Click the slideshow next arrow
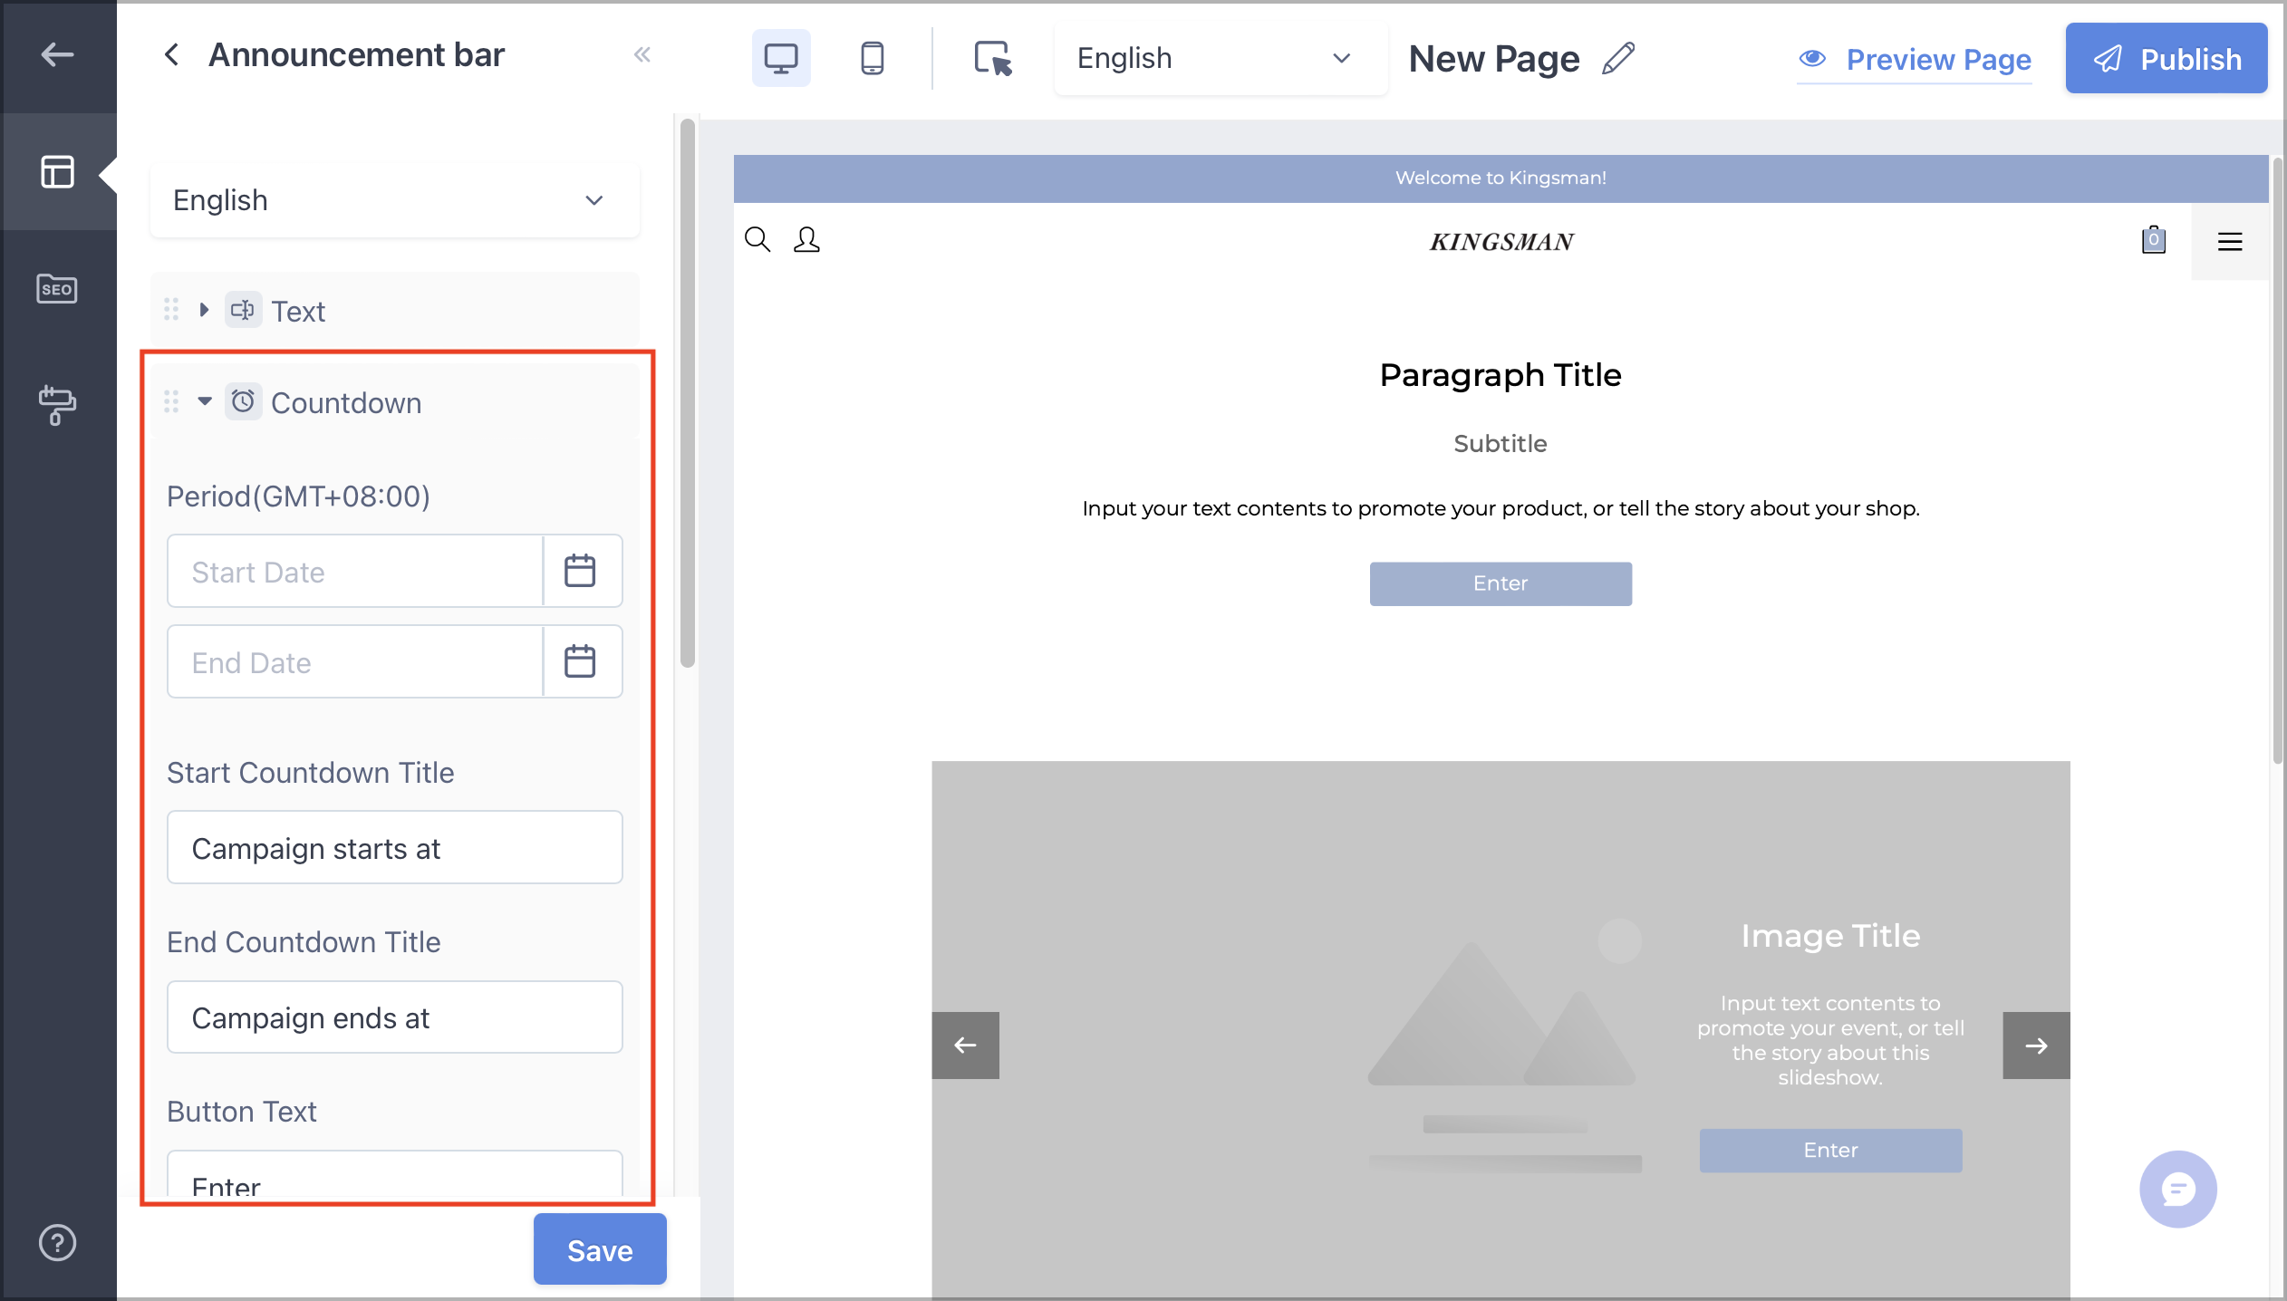This screenshot has height=1301, width=2287. point(2036,1046)
